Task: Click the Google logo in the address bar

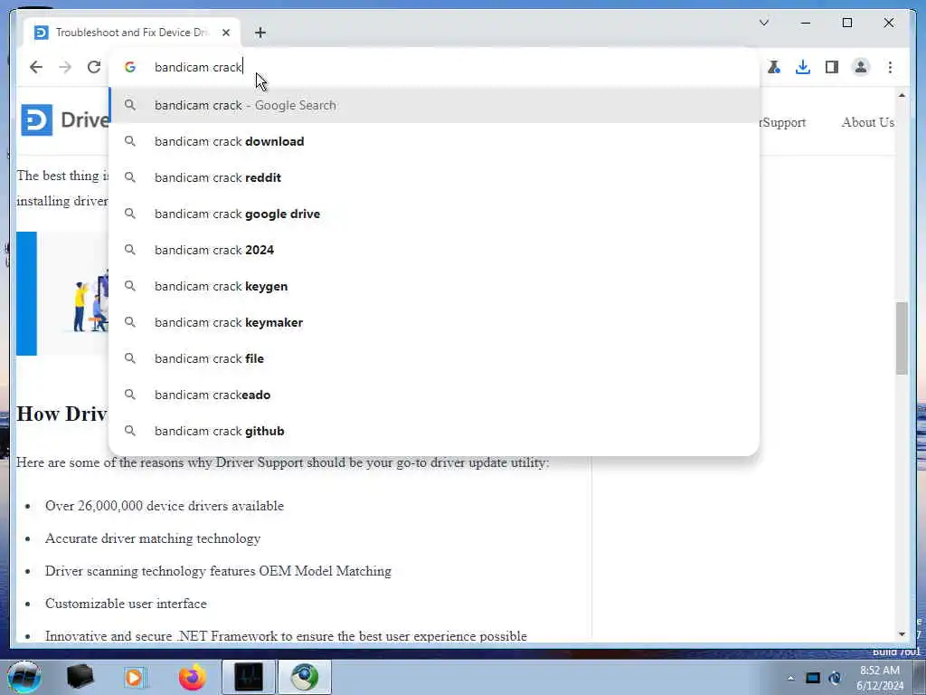Action: pyautogui.click(x=130, y=67)
